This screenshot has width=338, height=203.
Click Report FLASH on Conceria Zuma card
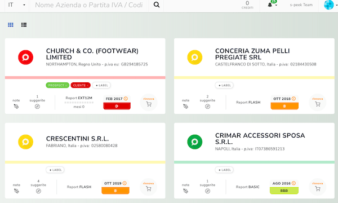tap(248, 103)
